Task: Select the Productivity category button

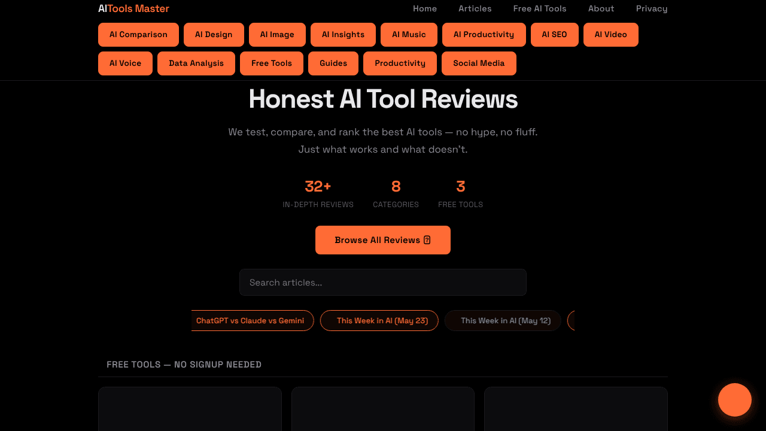Action: 400,63
